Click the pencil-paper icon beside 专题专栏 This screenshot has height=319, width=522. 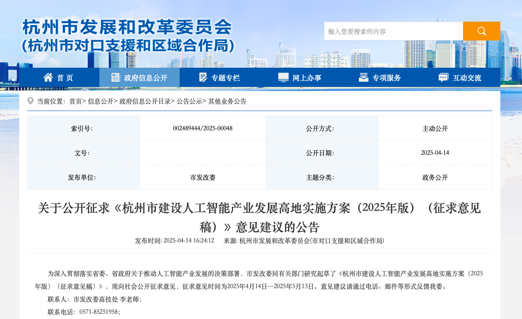(203, 77)
